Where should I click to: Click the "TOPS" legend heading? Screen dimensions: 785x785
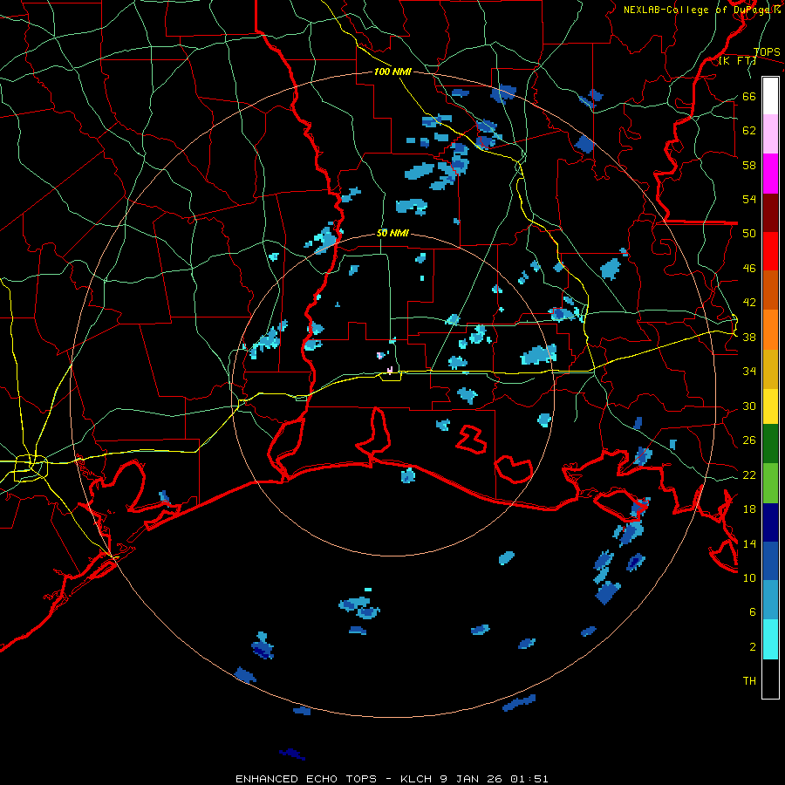click(x=767, y=51)
